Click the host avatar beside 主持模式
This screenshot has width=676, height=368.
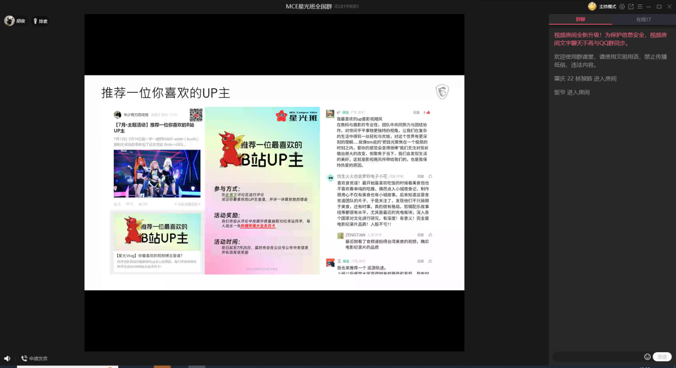592,6
